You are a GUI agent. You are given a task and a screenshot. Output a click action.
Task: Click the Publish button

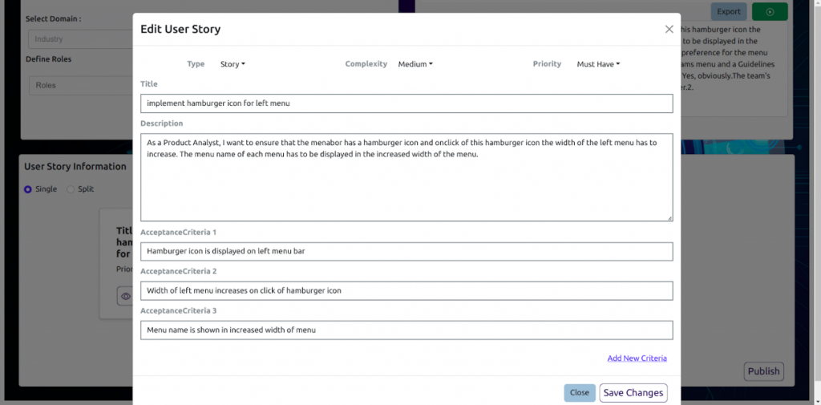pos(763,371)
